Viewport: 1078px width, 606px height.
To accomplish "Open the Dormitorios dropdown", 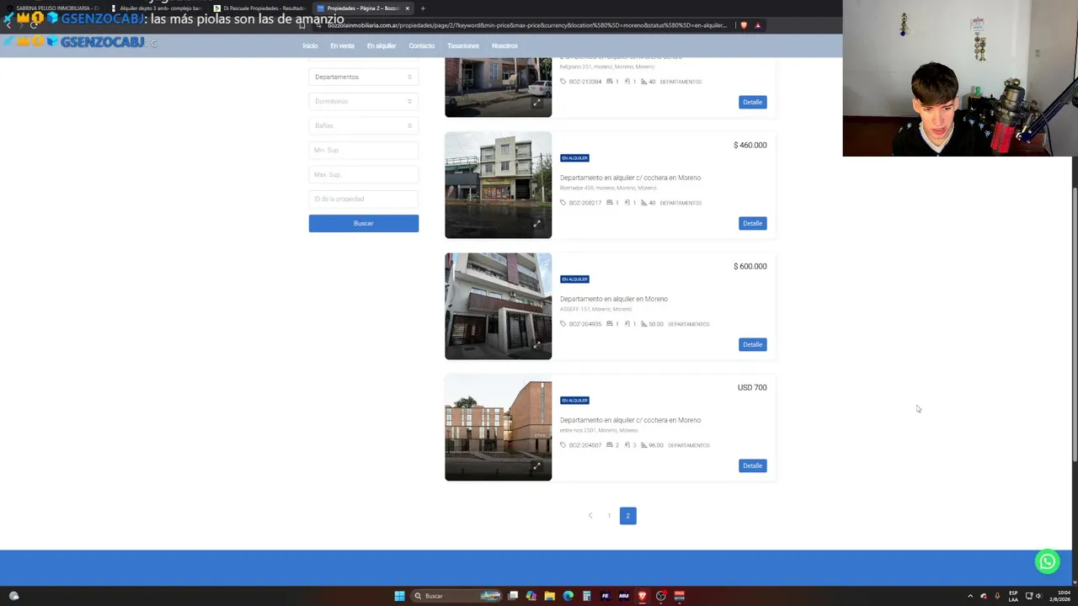I will click(363, 101).
